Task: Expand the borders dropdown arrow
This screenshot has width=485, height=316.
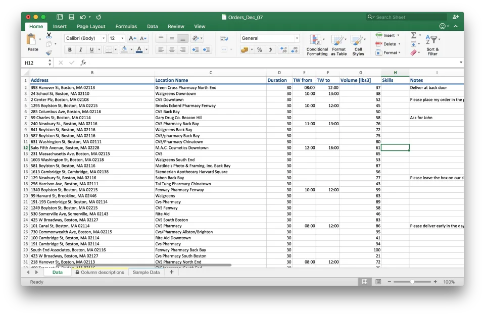Action: [x=116, y=49]
